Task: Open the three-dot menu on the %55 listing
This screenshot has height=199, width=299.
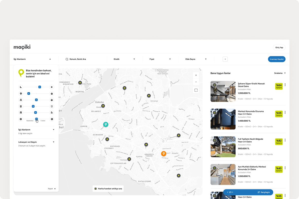Action: [x=285, y=112]
